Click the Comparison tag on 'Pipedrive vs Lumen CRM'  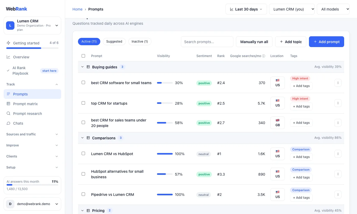[301, 190]
